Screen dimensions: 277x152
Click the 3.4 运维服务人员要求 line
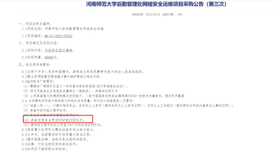pos(78,101)
